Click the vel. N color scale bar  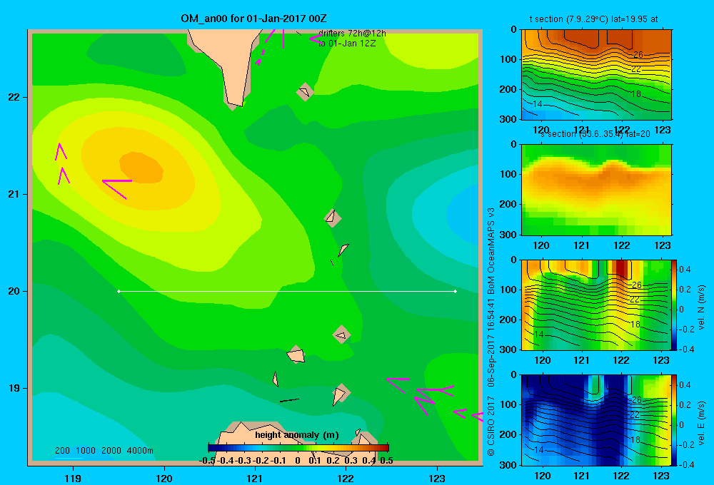(674, 305)
